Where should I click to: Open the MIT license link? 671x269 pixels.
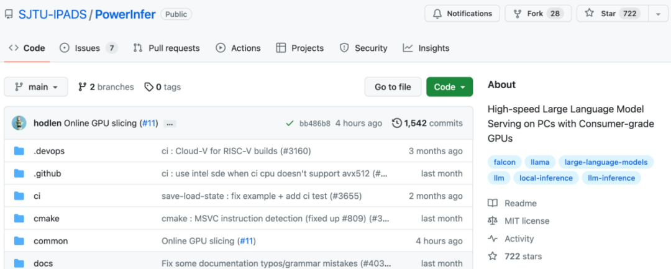[x=527, y=221]
